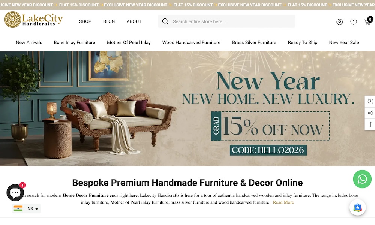Click the share icon on sidebar
The image size is (375, 225).
pos(370,113)
